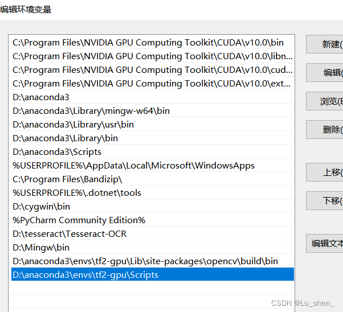Select D:\tesseract\Tesseract-OCR entry
343x312 pixels.
152,234
